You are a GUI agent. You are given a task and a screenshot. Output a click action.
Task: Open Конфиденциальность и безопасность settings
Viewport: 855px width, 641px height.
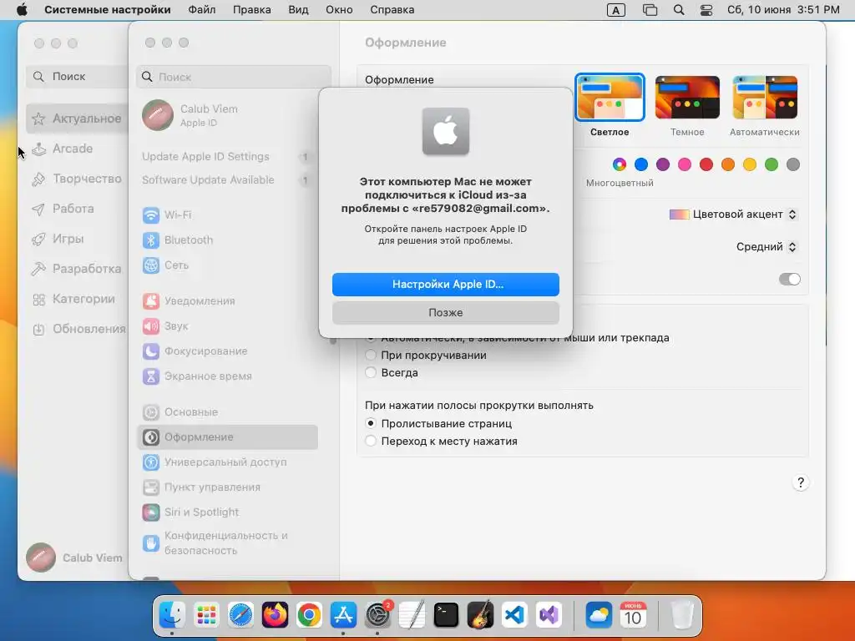[227, 543]
